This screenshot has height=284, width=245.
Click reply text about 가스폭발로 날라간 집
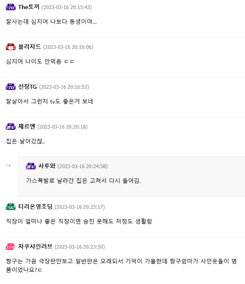[x=83, y=180]
